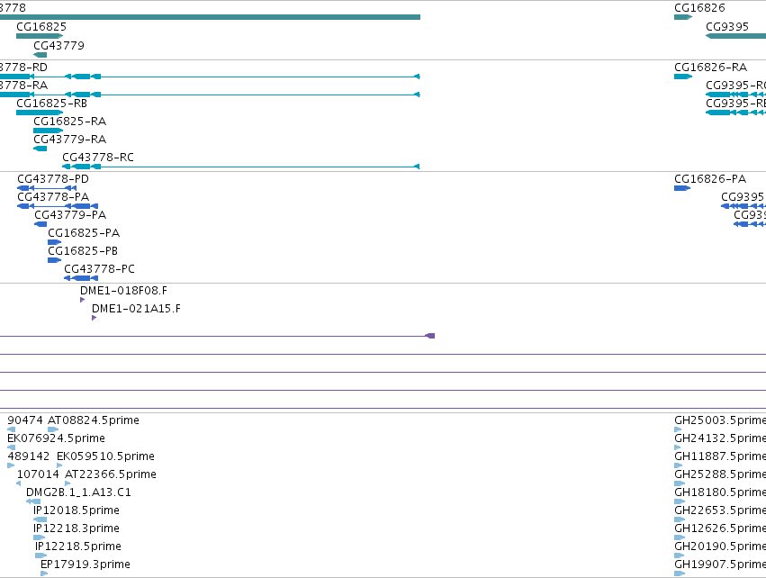Viewport: 766px width, 578px height.
Task: Click the DME1-021A15.F feature label
Action: (136, 309)
